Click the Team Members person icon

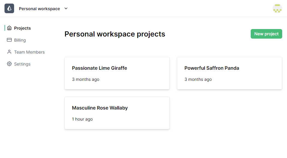click(9, 52)
